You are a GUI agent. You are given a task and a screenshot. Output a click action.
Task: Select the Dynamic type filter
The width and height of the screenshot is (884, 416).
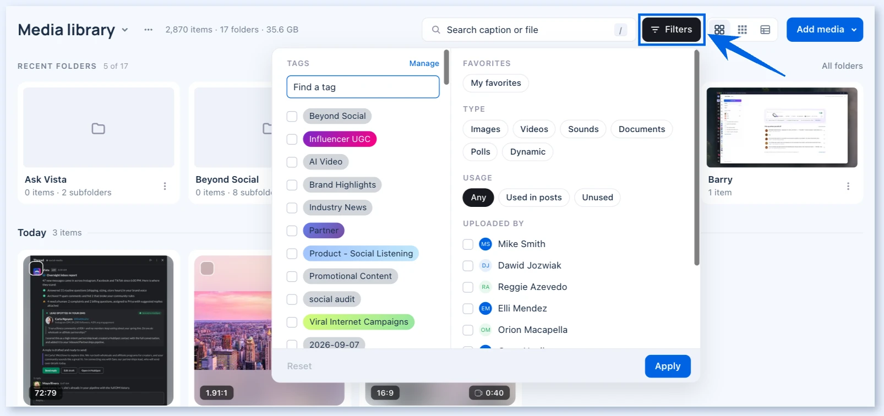pos(528,152)
